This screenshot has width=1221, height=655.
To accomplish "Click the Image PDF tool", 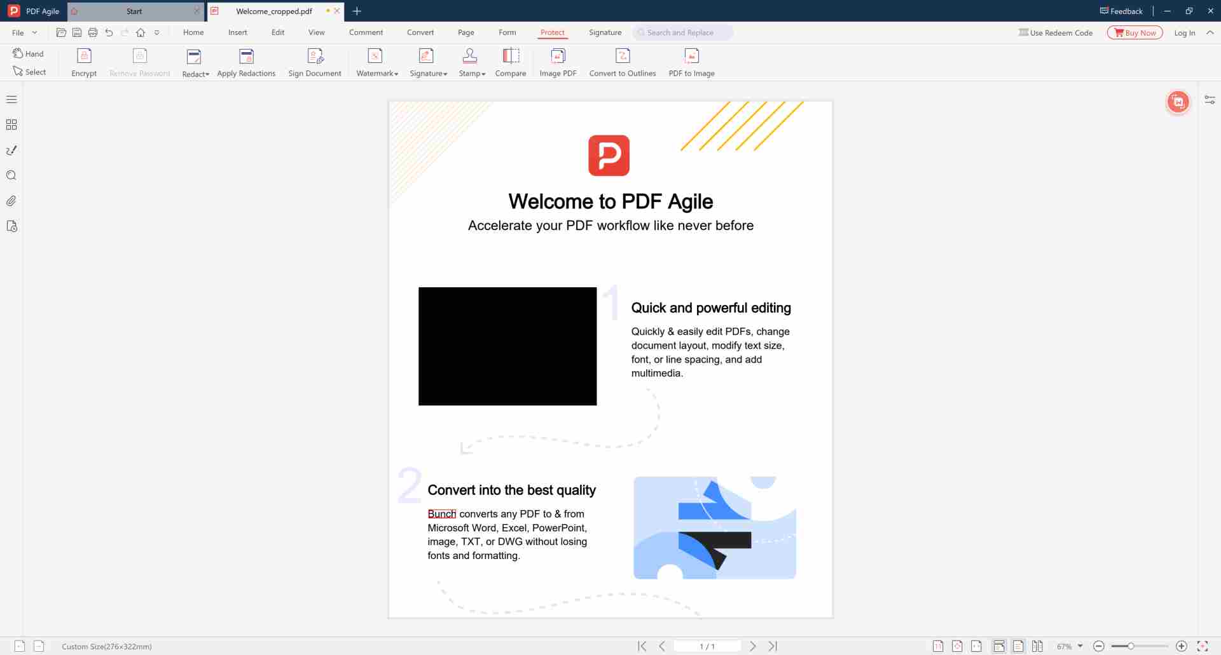I will click(558, 64).
